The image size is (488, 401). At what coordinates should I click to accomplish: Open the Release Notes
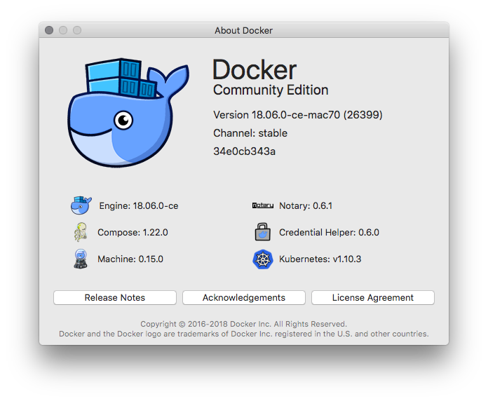115,298
